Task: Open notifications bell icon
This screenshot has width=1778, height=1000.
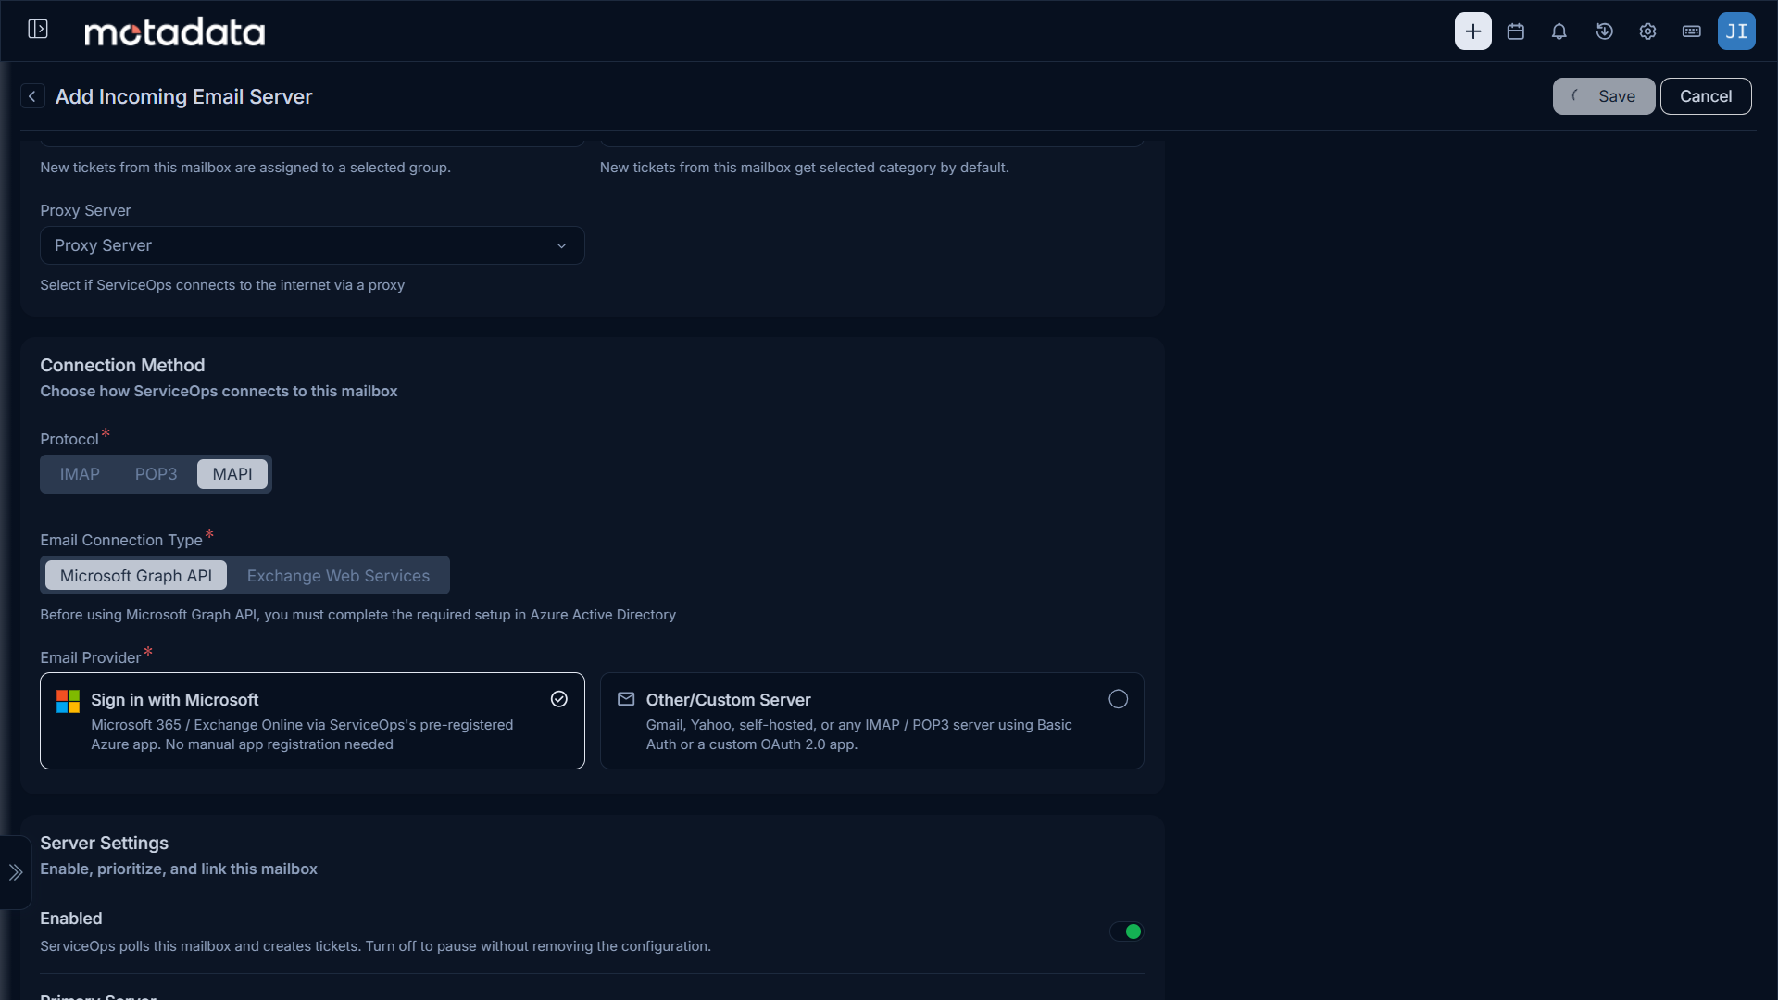Action: pyautogui.click(x=1559, y=31)
